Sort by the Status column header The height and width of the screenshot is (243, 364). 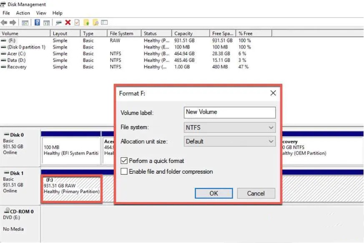pyautogui.click(x=156, y=33)
